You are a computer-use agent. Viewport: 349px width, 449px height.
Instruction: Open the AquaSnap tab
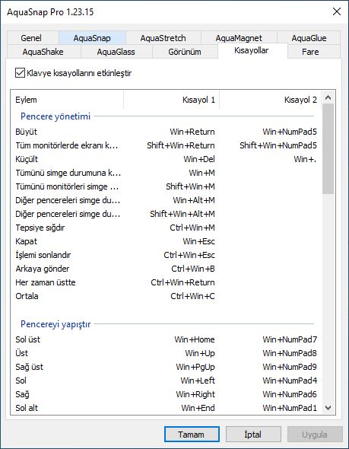92,38
